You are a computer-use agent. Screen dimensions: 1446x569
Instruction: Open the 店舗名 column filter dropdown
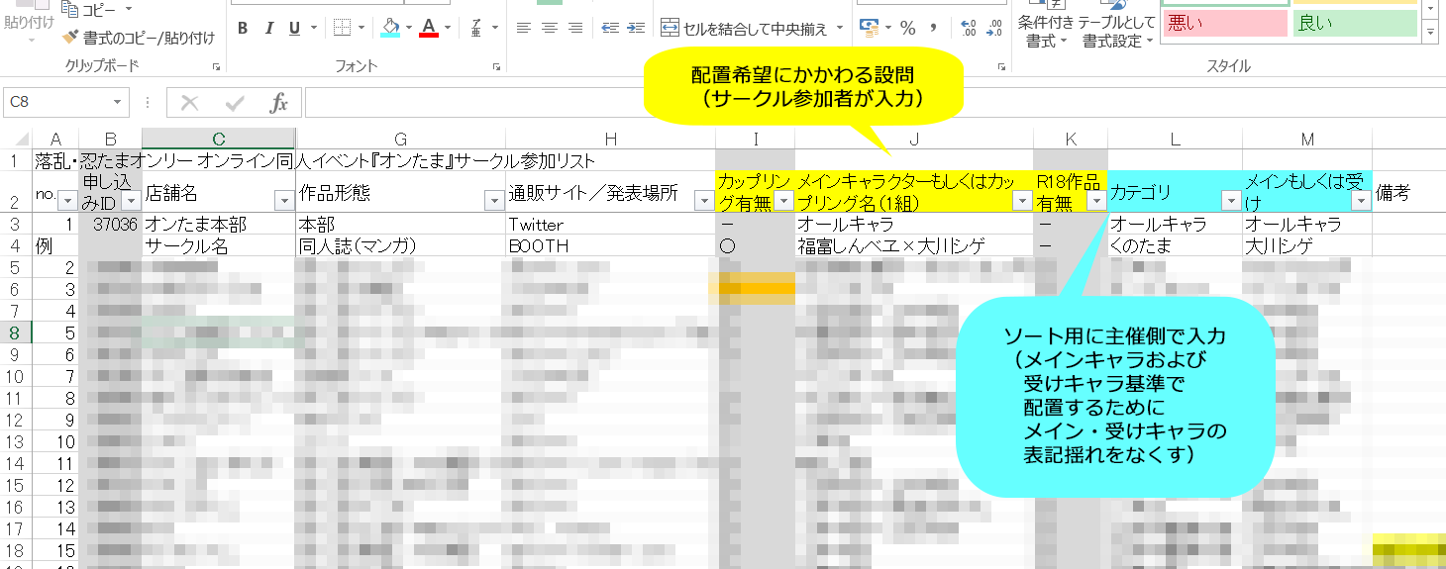[283, 201]
